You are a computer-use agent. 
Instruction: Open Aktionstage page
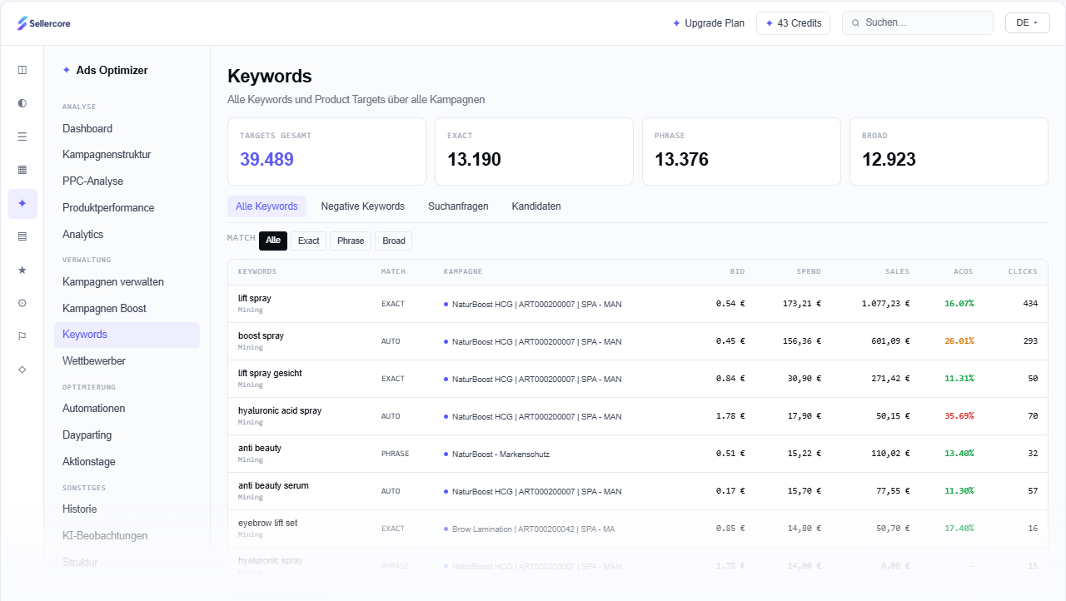coord(127,462)
